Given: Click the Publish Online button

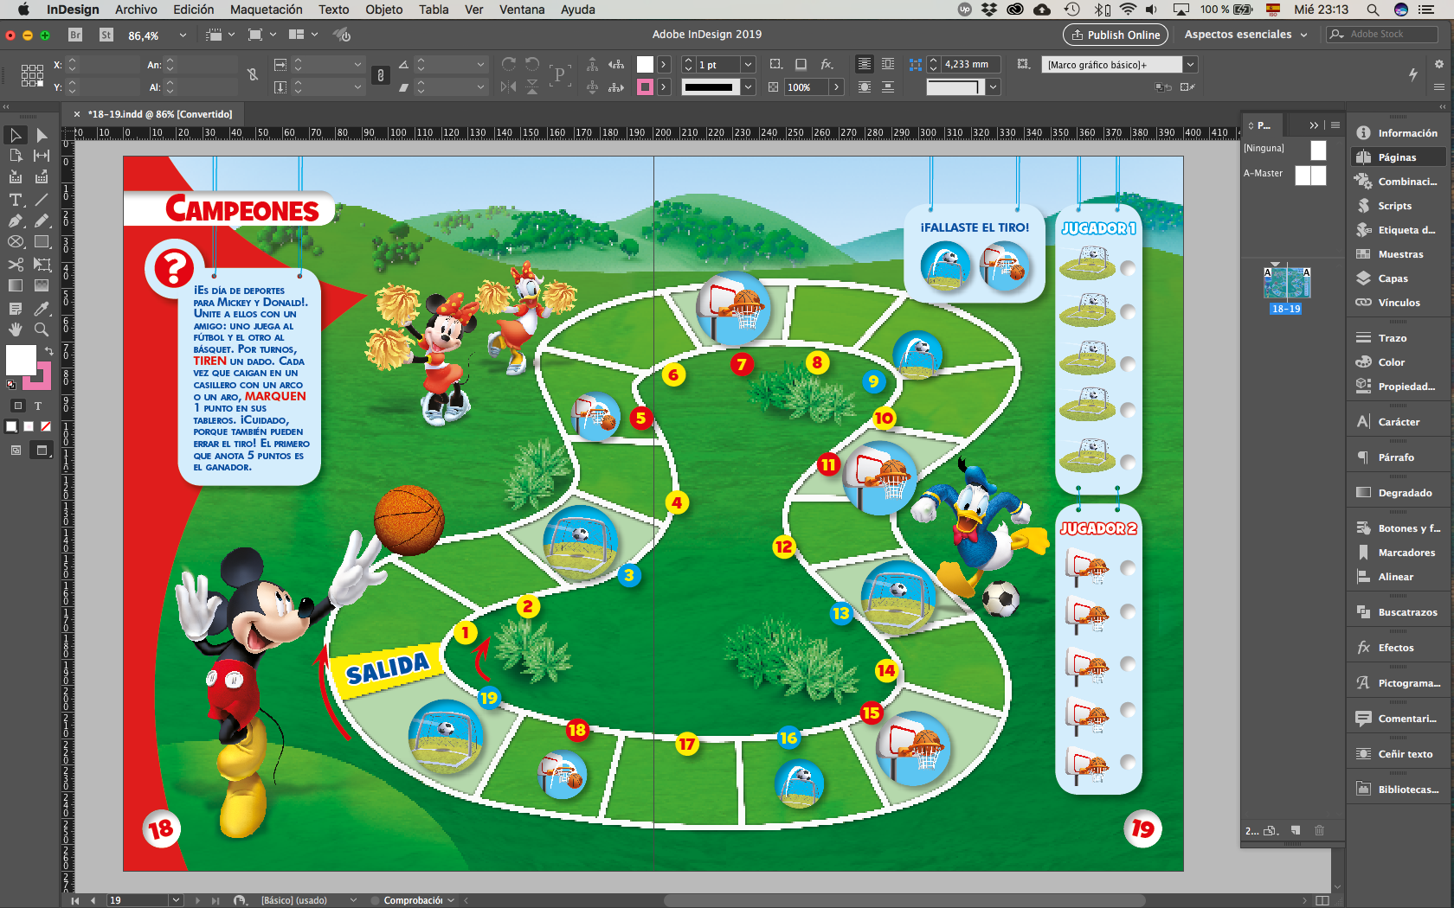Looking at the screenshot, I should point(1115,35).
